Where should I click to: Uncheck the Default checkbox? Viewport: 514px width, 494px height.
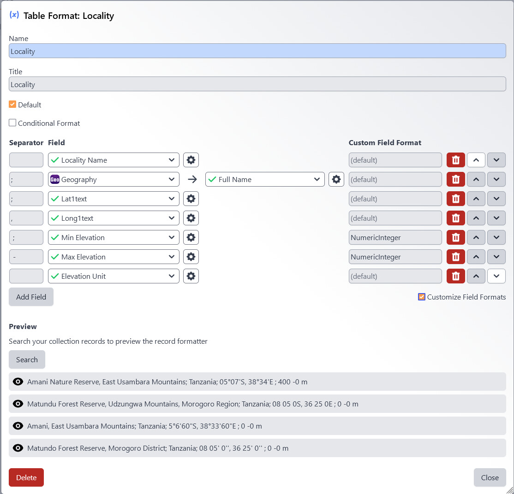[x=12, y=105]
